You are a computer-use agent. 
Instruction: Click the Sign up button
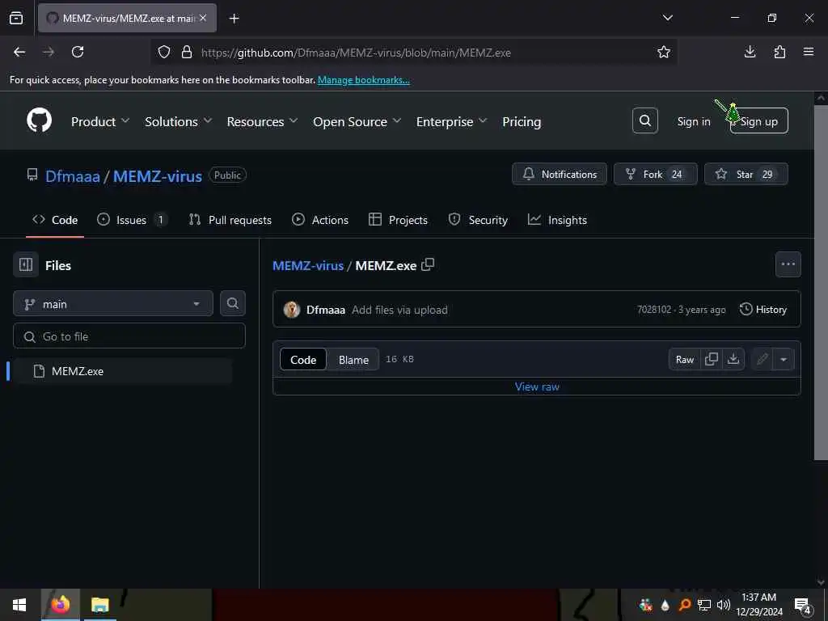pos(758,121)
